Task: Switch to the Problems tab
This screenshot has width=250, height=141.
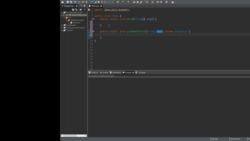Action: click(93, 72)
